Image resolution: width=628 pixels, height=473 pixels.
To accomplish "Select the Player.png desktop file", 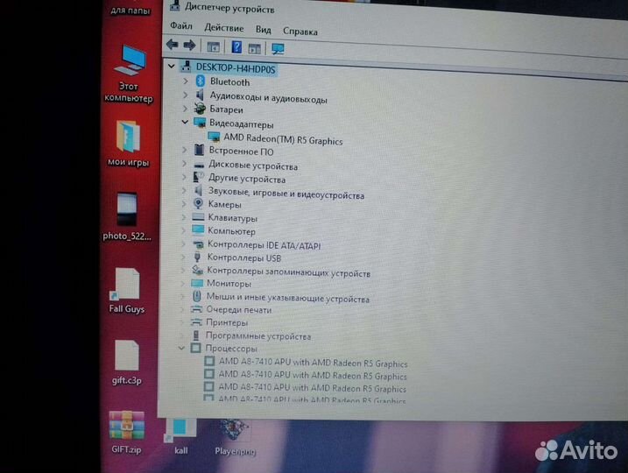I will (235, 436).
